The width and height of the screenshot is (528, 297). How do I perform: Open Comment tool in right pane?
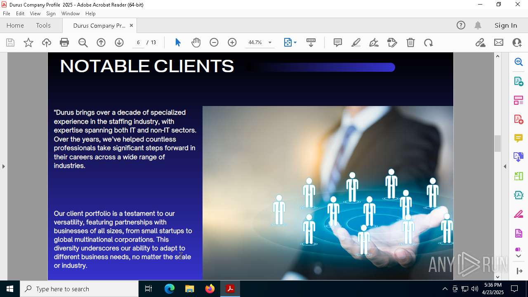coord(519,138)
